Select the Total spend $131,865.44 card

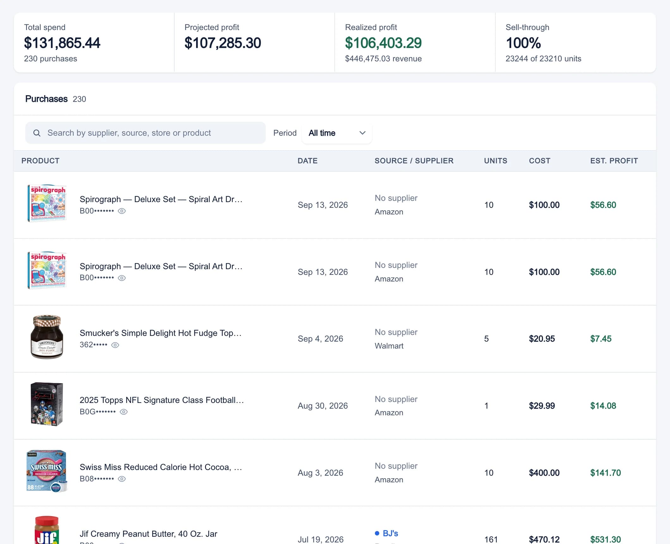click(94, 43)
